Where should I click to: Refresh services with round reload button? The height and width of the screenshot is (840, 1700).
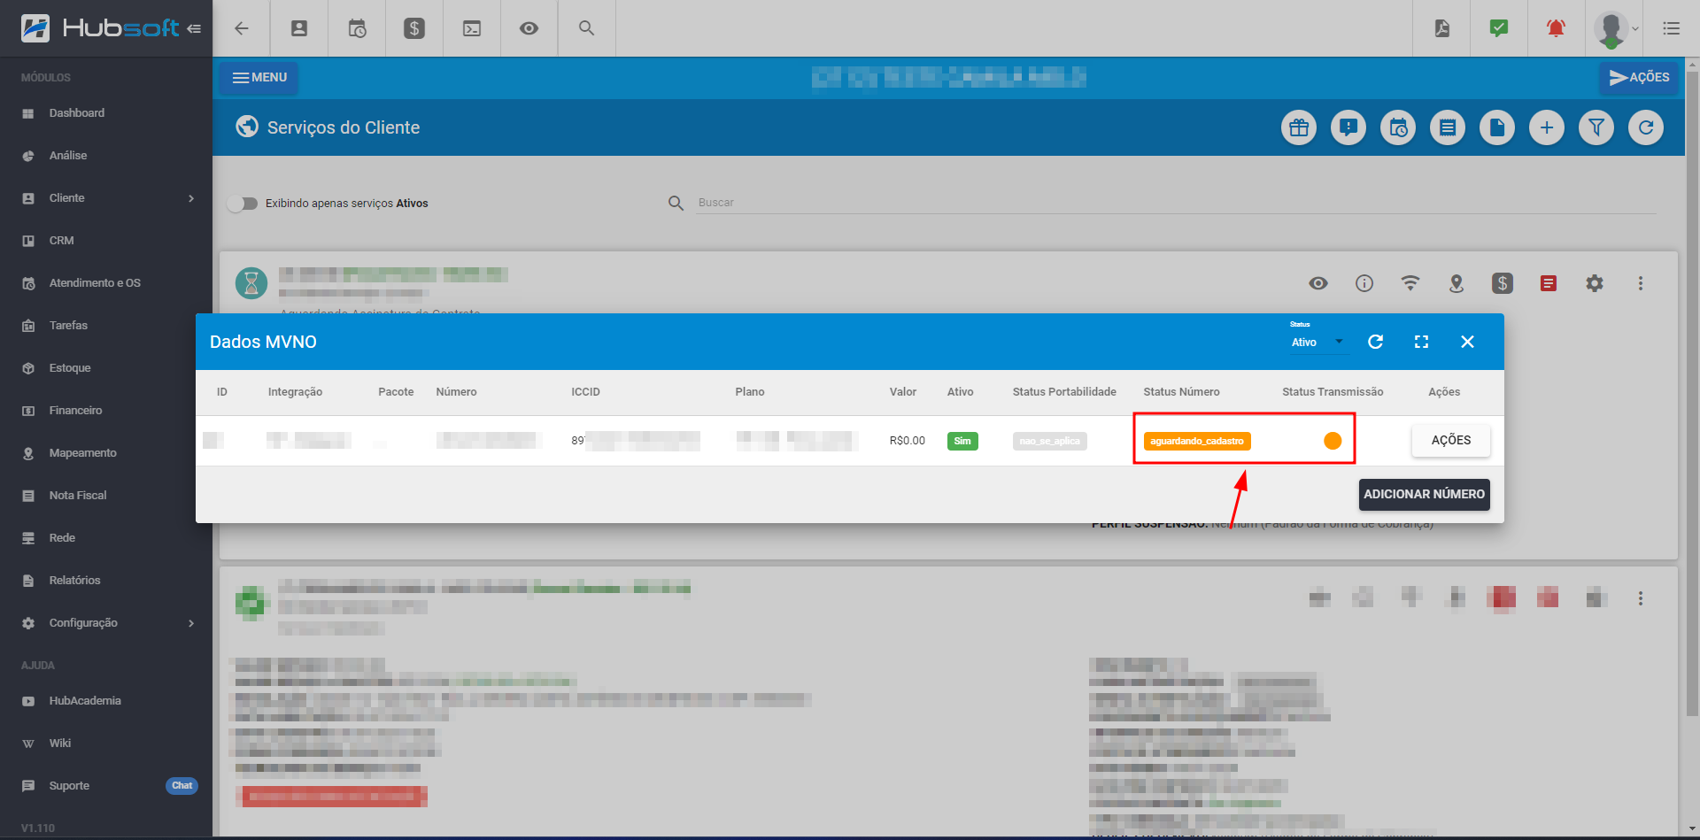click(x=1646, y=127)
